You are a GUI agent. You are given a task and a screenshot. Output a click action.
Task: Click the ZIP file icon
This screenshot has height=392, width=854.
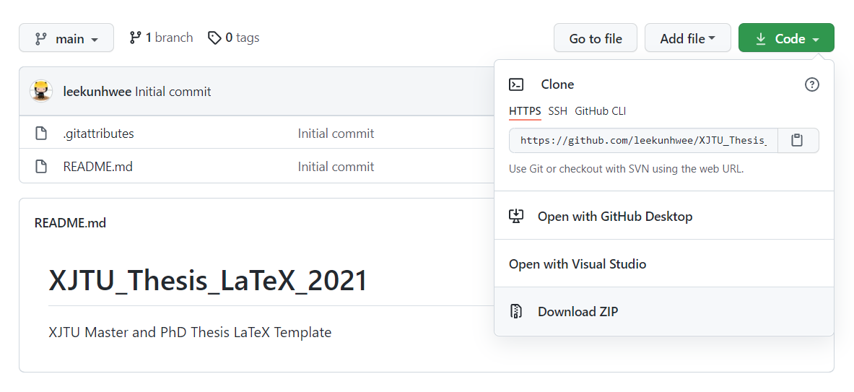point(515,311)
